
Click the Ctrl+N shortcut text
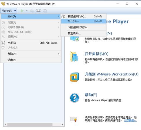tap(98, 16)
